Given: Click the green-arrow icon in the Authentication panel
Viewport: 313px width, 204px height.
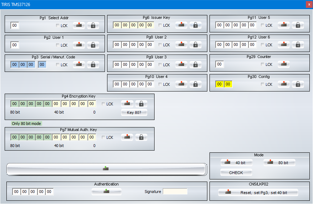Looking at the screenshot, I should [106, 192].
